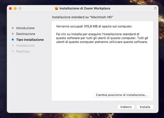Minimize the installer with the yellow button
The height and width of the screenshot is (118, 164).
(15, 9)
